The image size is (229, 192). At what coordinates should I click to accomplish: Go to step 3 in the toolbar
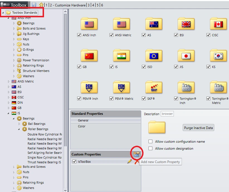click(89, 5)
